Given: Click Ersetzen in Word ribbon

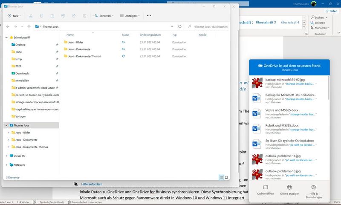Looking at the screenshot, I should (x=318, y=23).
